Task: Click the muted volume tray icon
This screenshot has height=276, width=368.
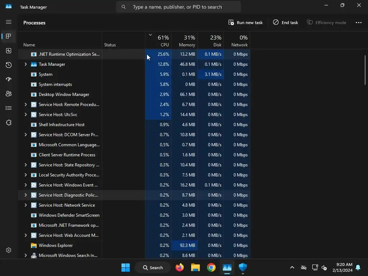Action: [x=325, y=267]
